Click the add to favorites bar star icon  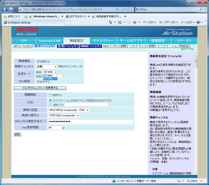point(26,16)
